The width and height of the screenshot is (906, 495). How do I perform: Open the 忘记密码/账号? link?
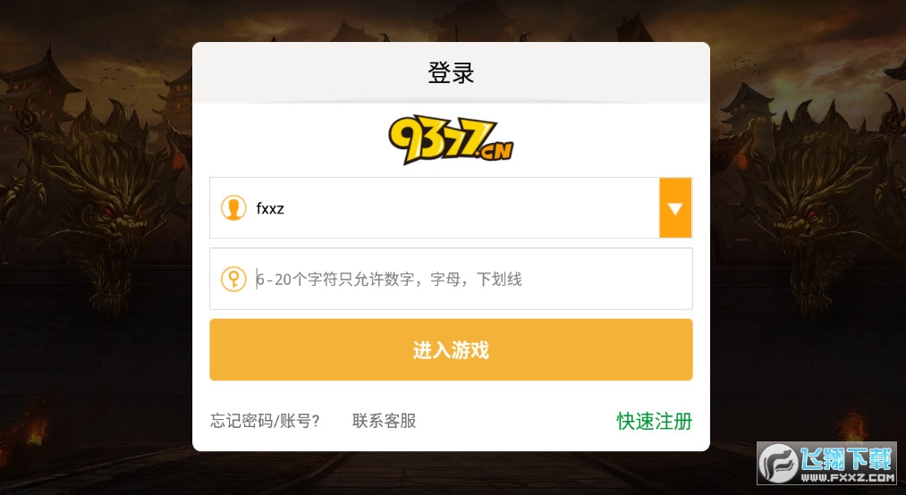266,421
